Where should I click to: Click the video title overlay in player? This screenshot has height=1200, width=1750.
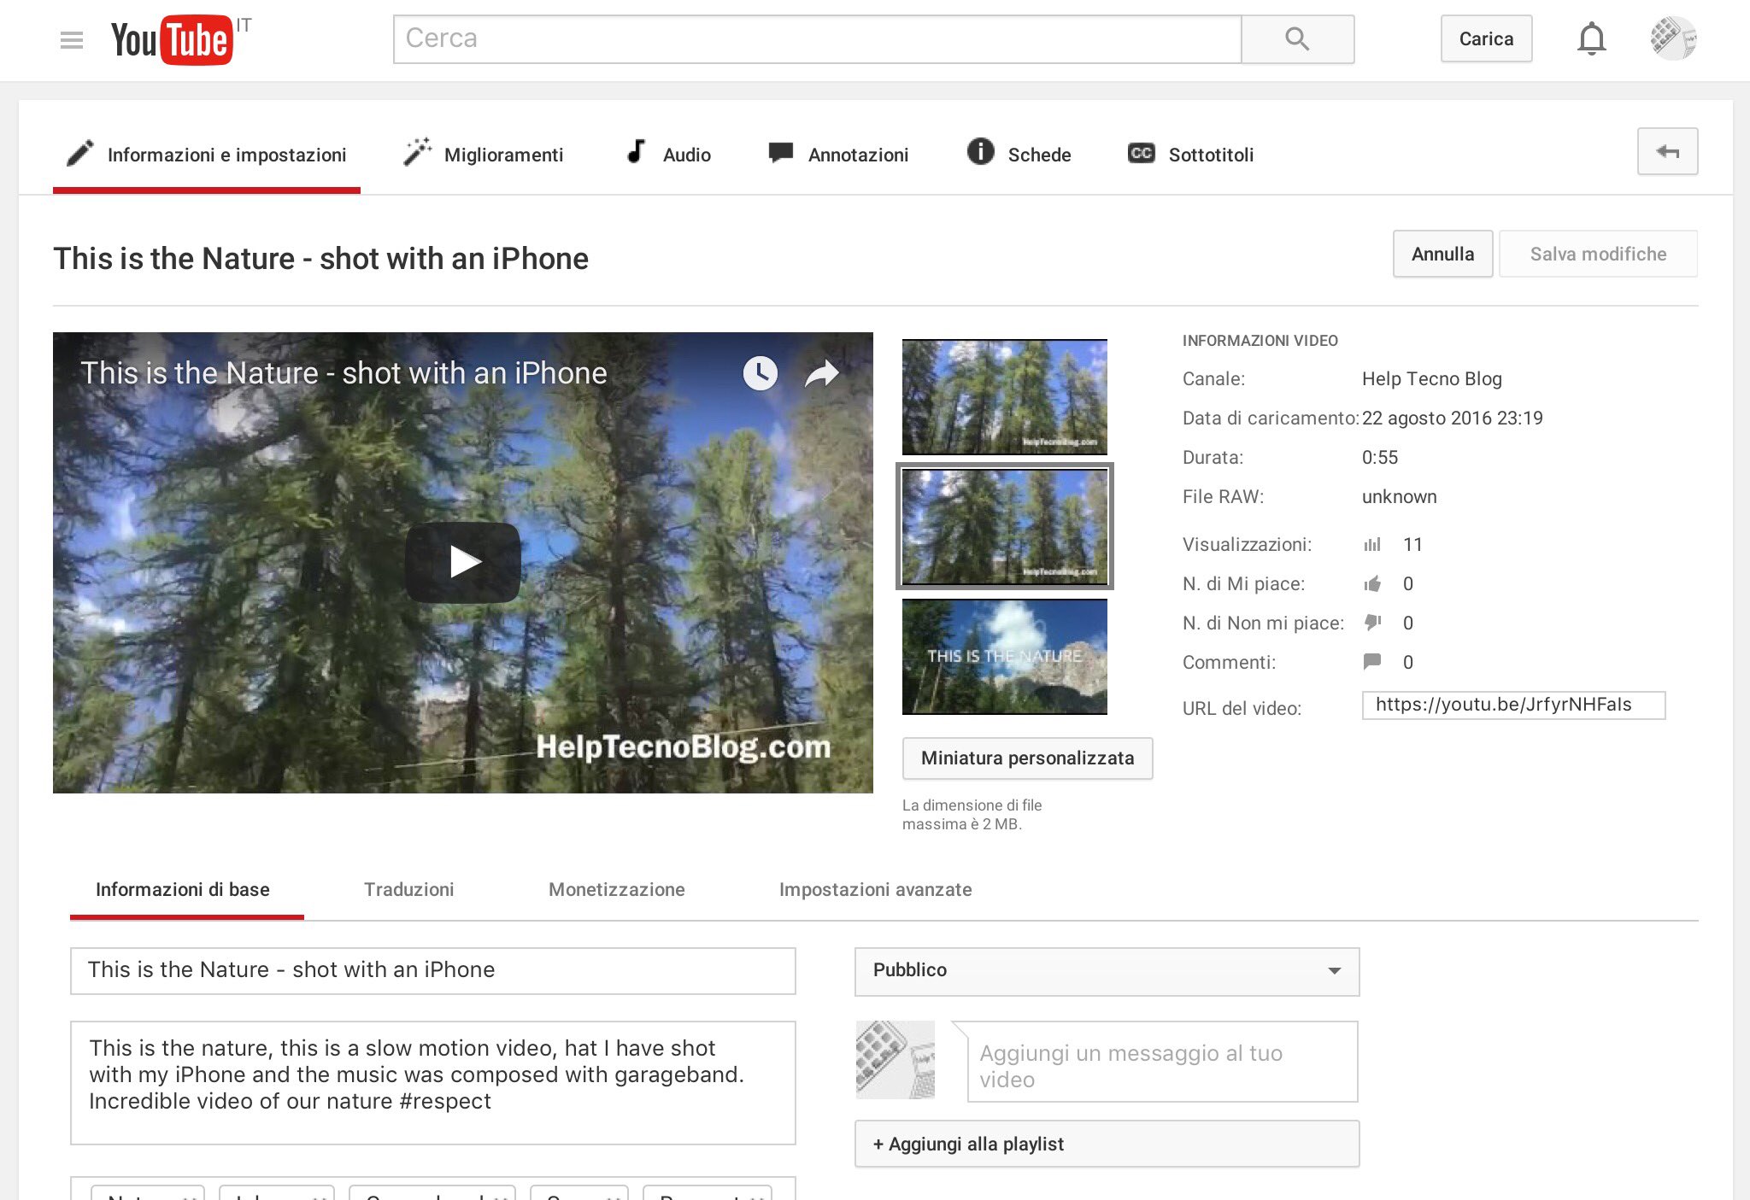coord(344,373)
